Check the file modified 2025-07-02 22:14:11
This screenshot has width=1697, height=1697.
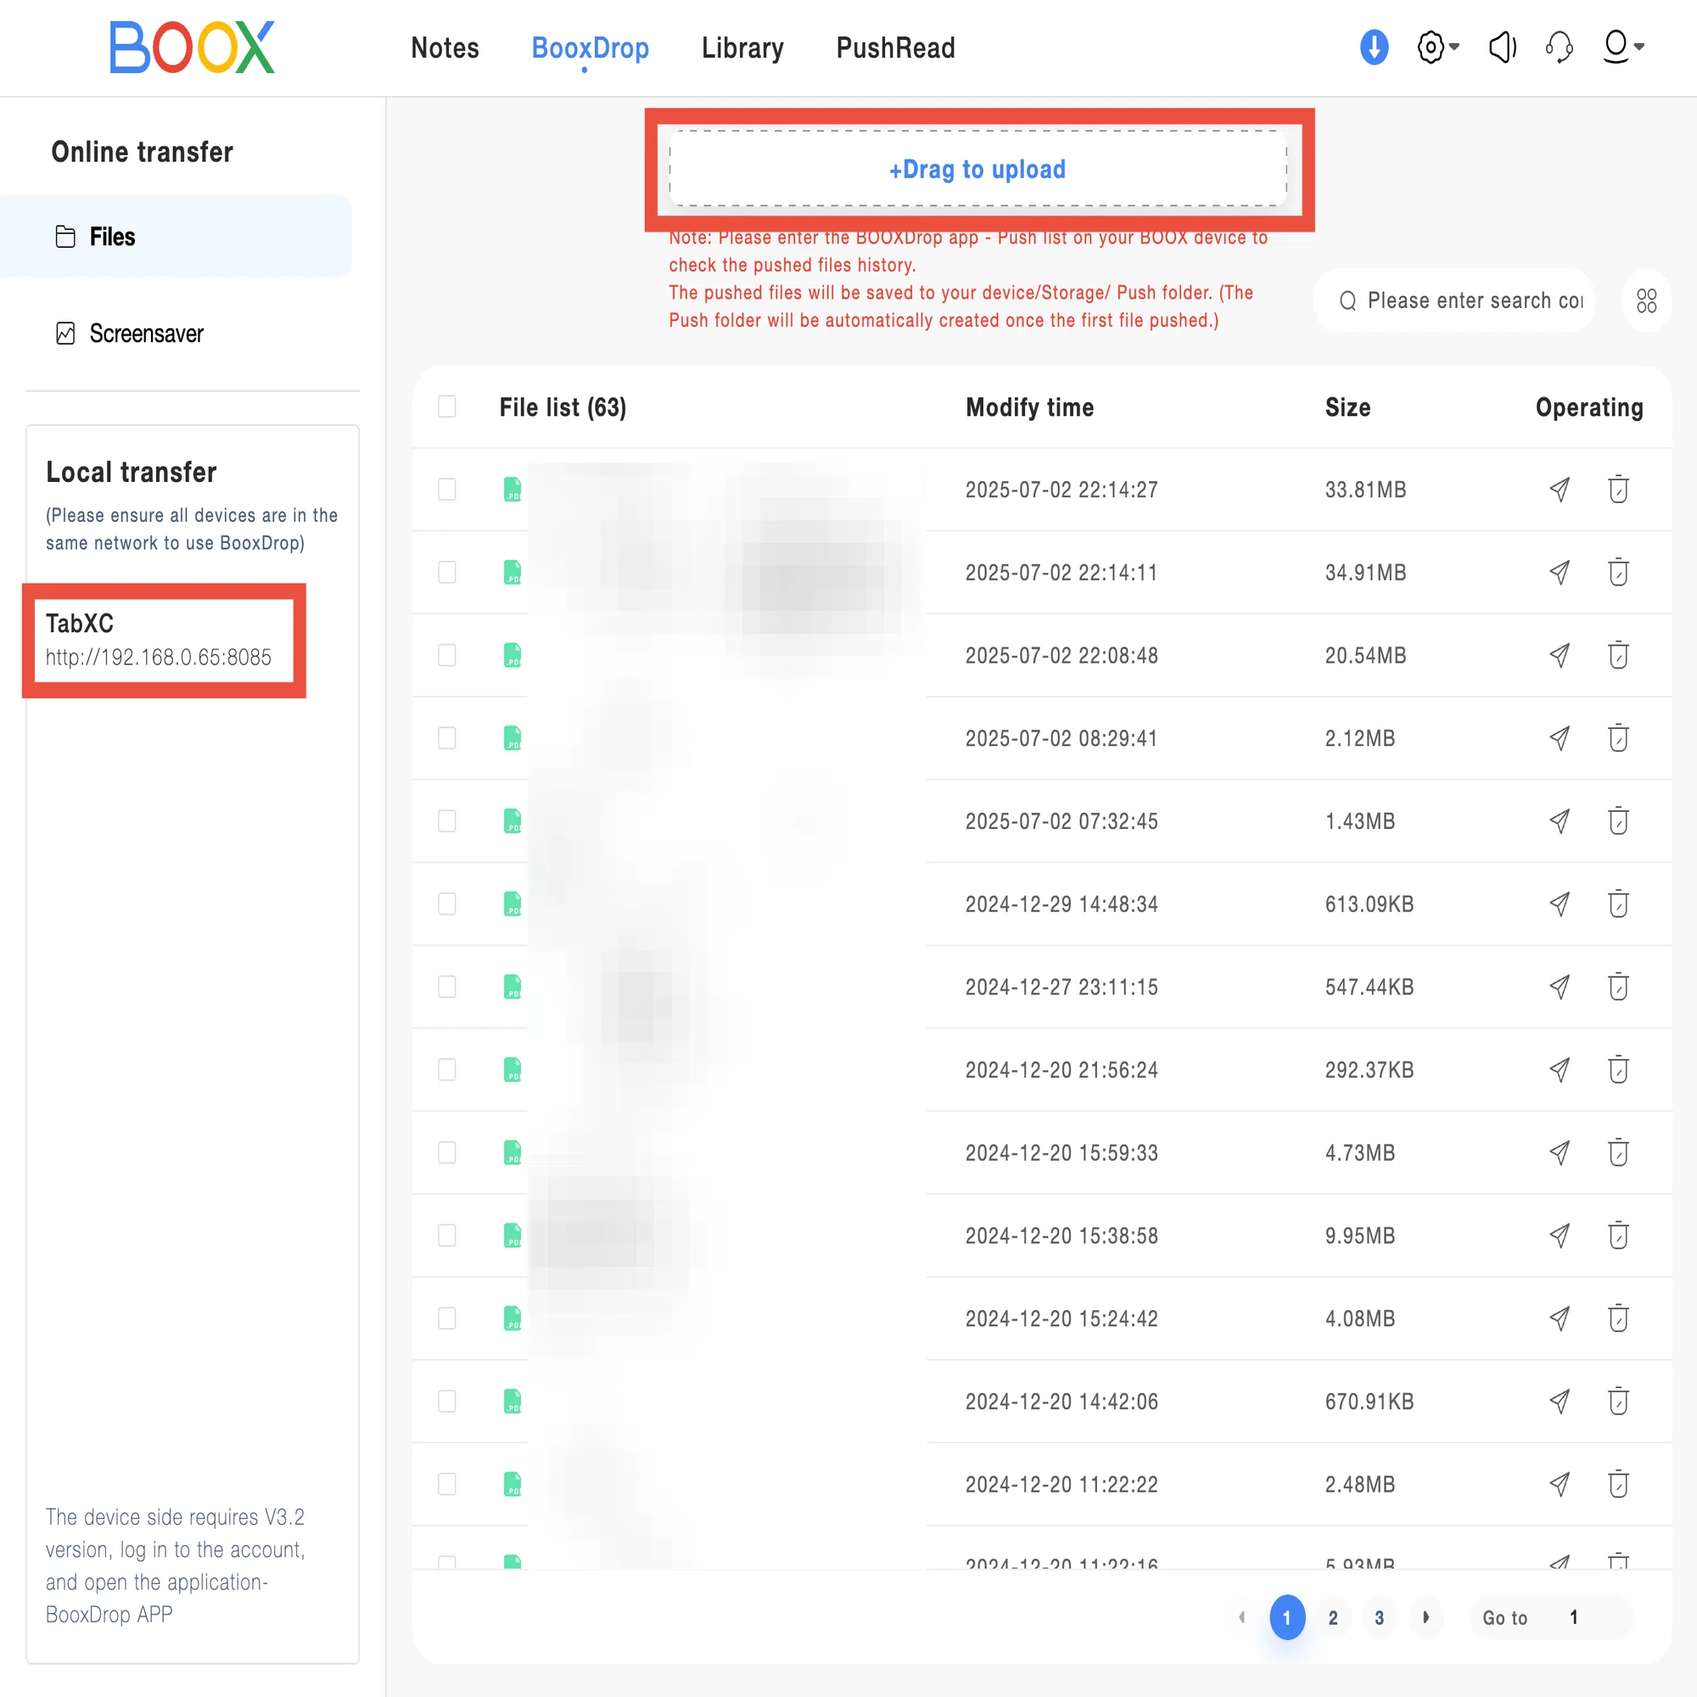(x=447, y=573)
